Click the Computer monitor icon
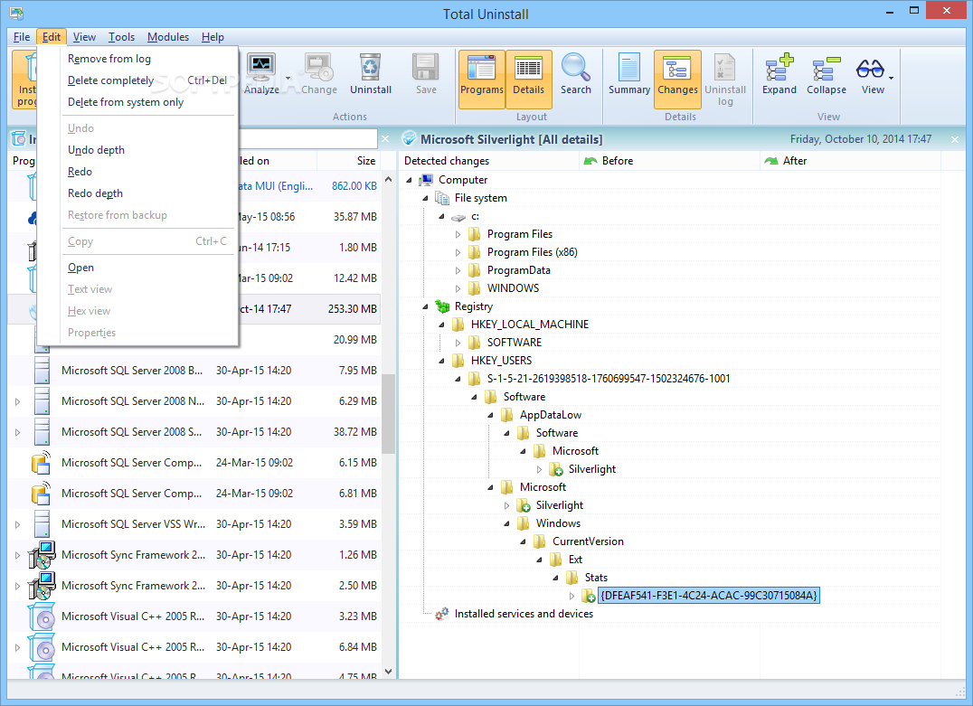This screenshot has height=706, width=973. 426,180
